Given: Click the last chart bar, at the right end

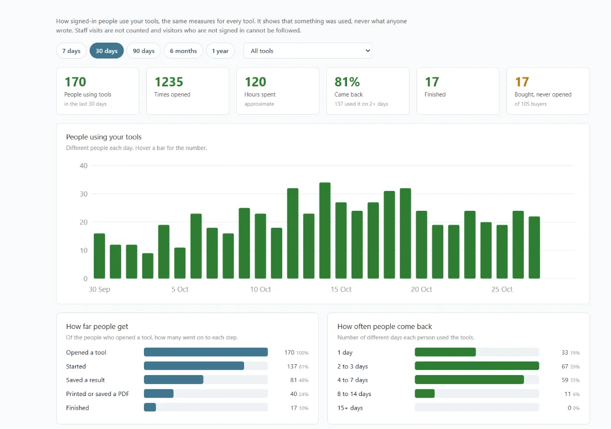Looking at the screenshot, I should coord(534,248).
